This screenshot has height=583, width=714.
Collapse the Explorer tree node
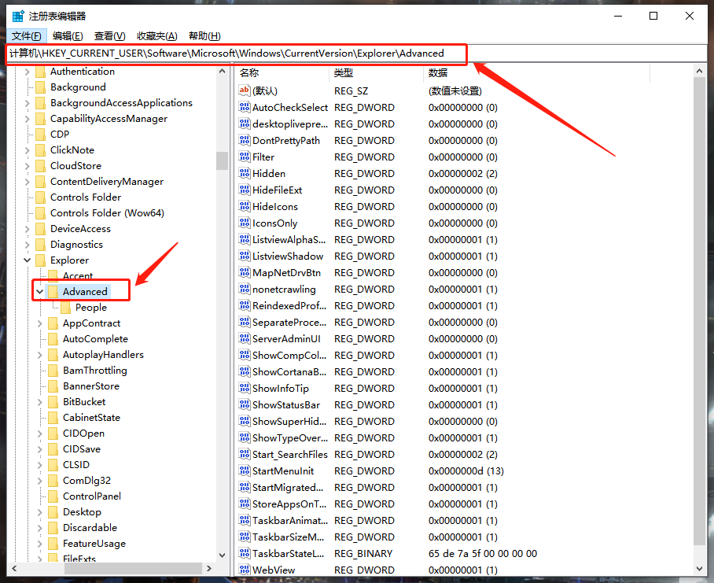pos(27,260)
